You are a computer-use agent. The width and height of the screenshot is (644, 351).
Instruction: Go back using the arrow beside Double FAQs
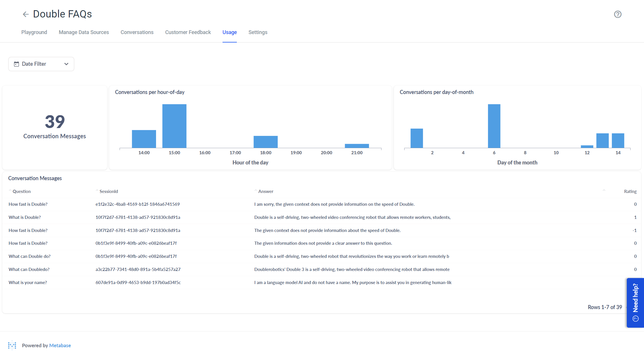pos(26,14)
